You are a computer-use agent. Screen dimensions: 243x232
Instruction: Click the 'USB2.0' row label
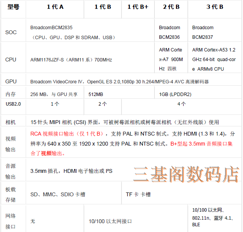[x=13, y=104]
